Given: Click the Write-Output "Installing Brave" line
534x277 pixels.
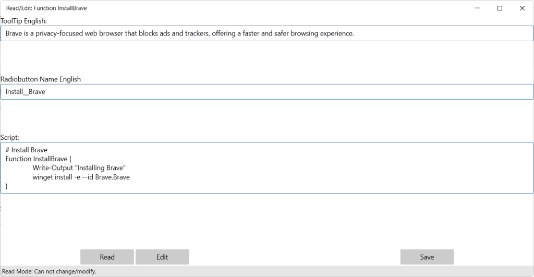Looking at the screenshot, I should pyautogui.click(x=79, y=168).
